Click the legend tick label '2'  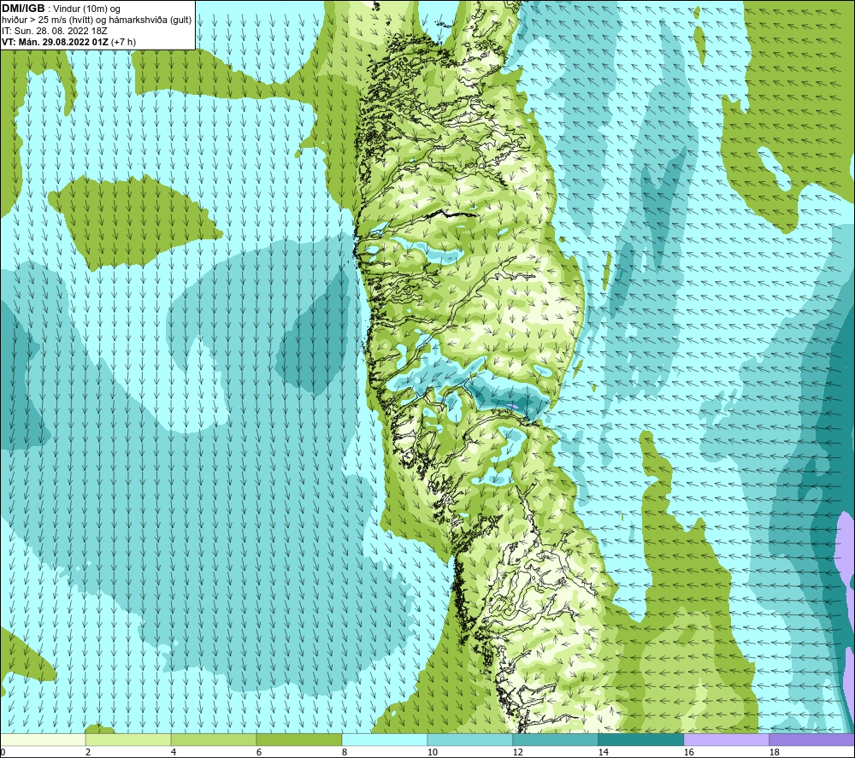(88, 753)
